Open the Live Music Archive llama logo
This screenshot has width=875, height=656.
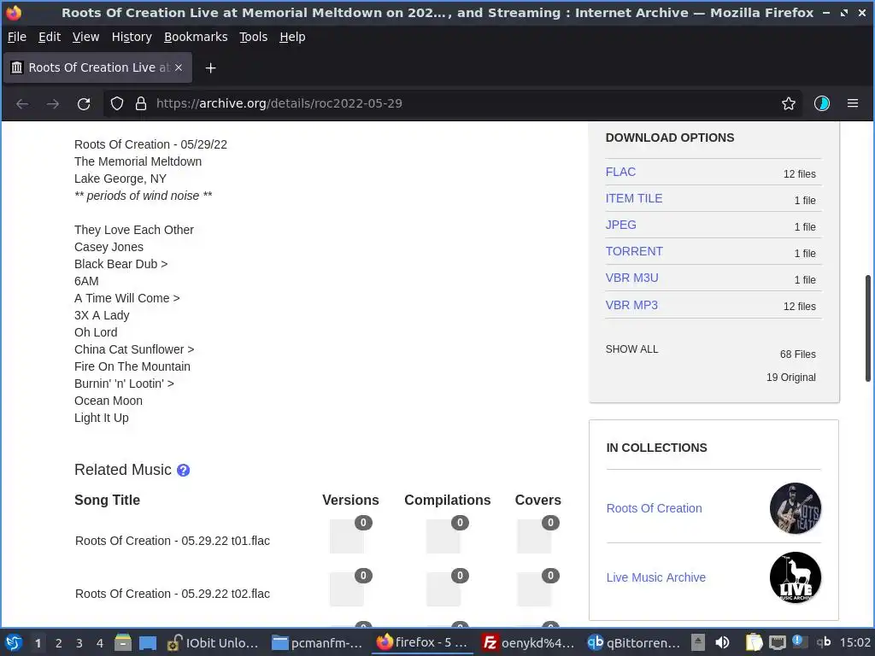click(x=796, y=577)
